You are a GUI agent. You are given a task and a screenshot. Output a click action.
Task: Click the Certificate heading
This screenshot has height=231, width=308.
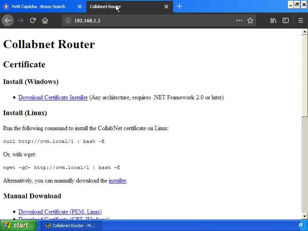(x=24, y=64)
